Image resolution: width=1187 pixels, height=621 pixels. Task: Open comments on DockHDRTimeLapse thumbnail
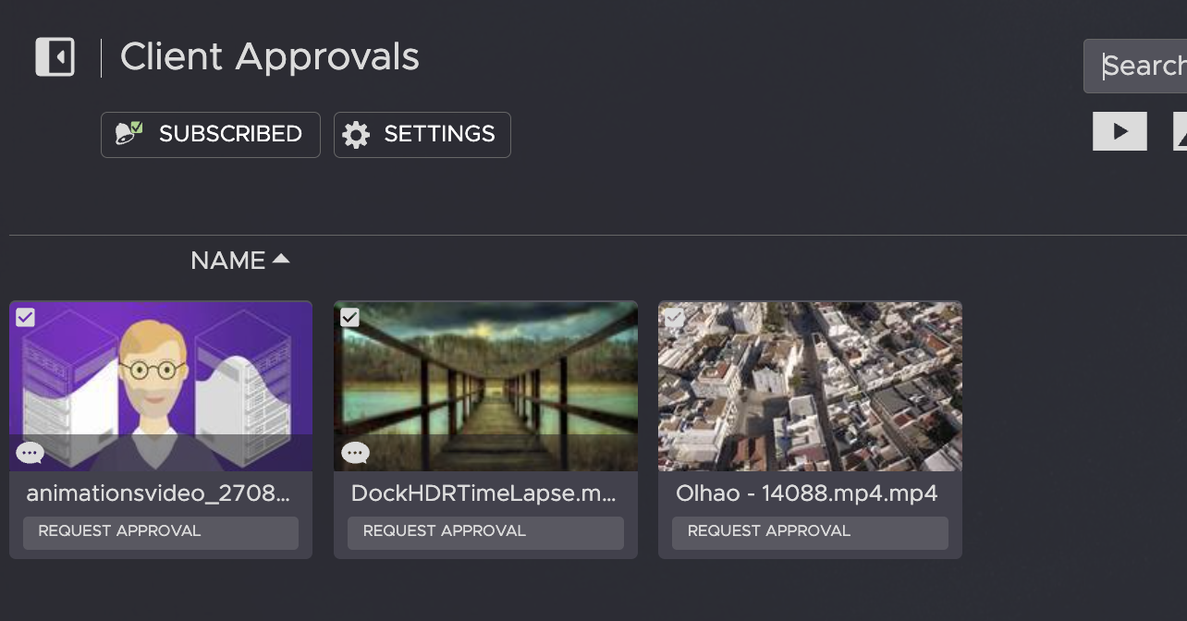[x=355, y=453]
